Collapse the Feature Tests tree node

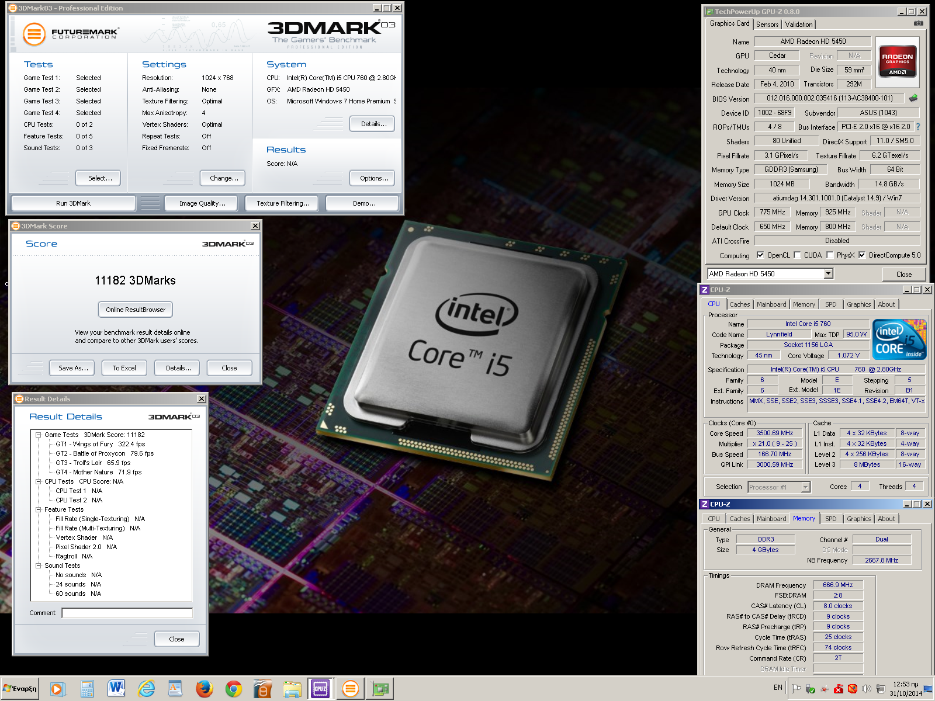39,509
